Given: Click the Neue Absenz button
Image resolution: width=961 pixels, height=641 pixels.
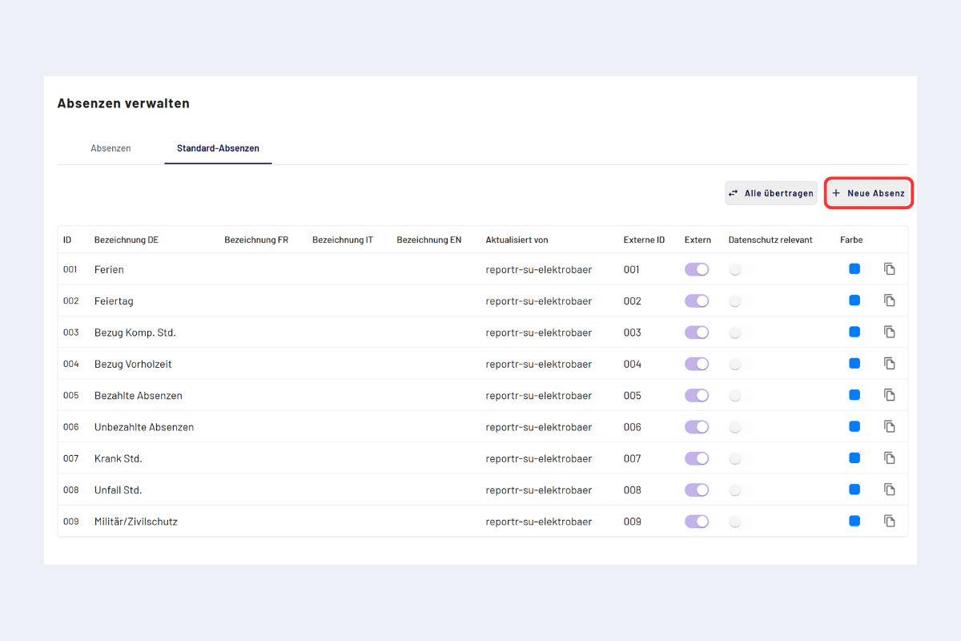Looking at the screenshot, I should pyautogui.click(x=869, y=193).
